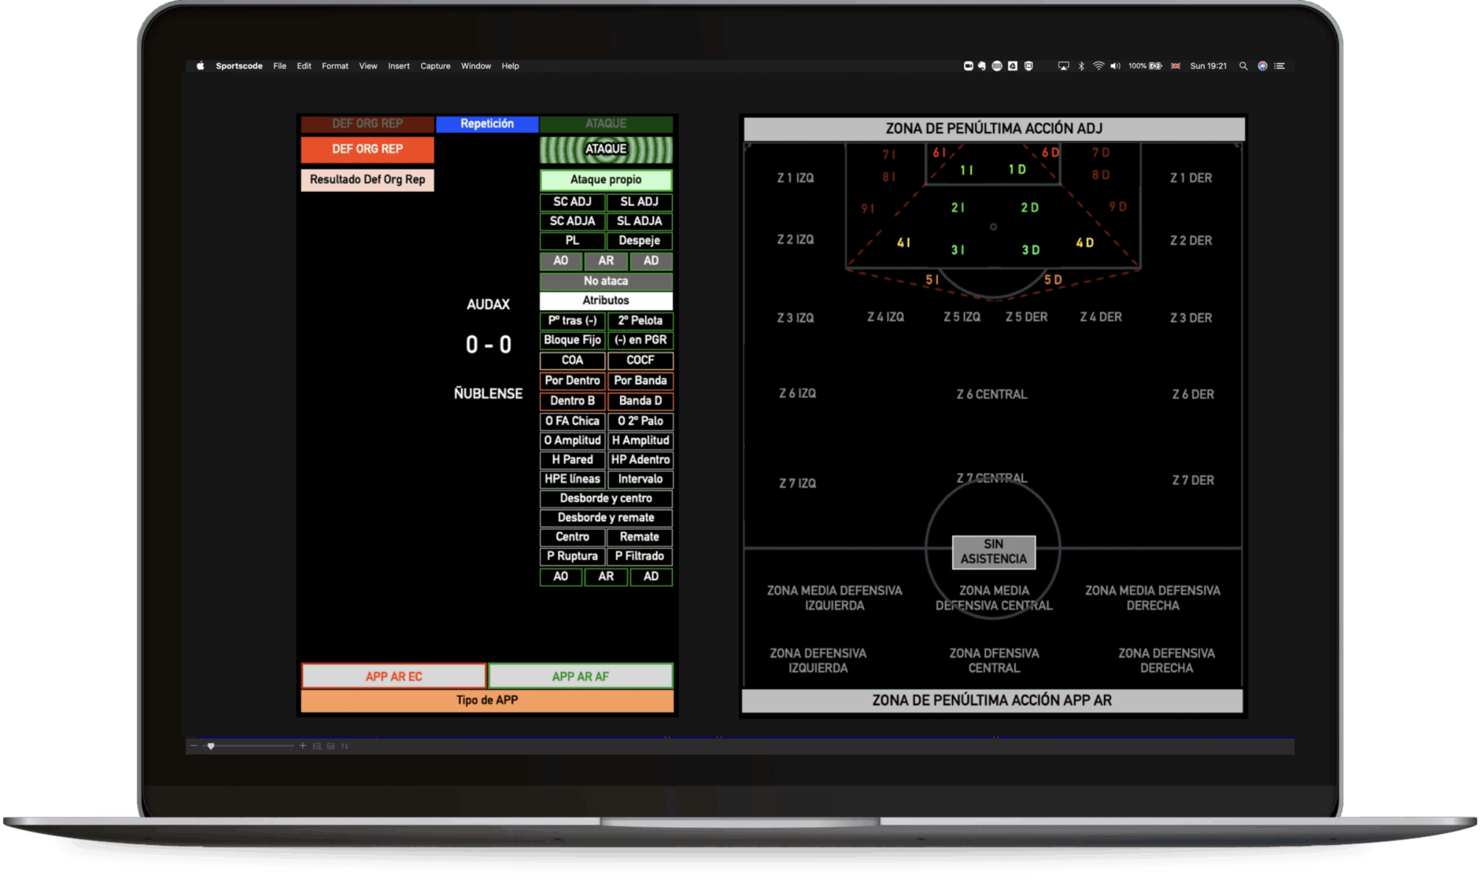Click SIN ASISTENCIA on the pitch map
The height and width of the screenshot is (882, 1481).
click(992, 552)
